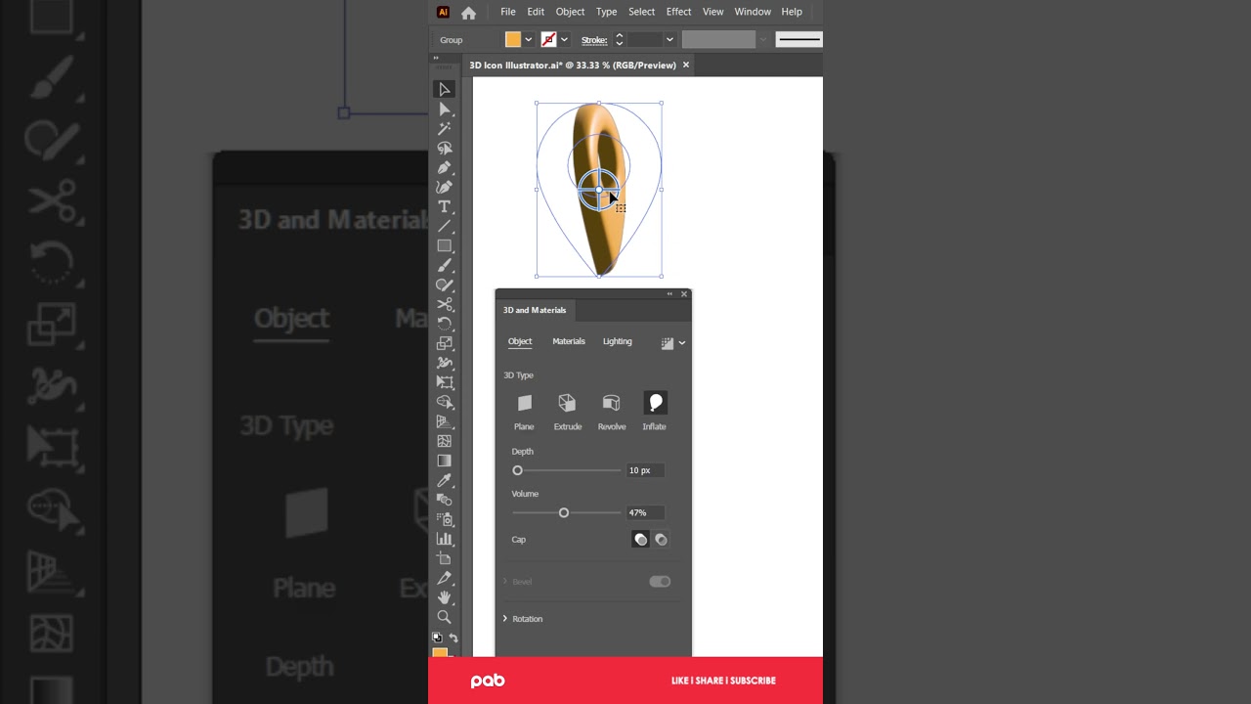Select the Lasso tool
The width and height of the screenshot is (1251, 704).
tap(445, 148)
